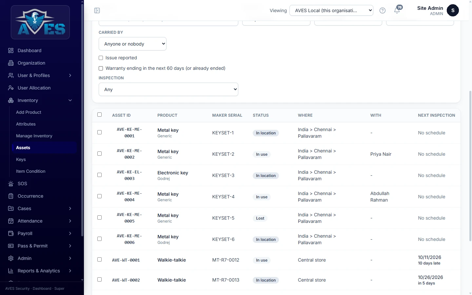Click the Attendance calendar icon
The image size is (472, 295).
[x=11, y=221]
